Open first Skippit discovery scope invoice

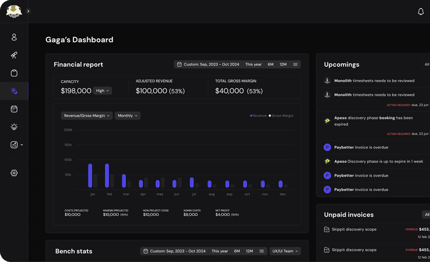coord(354,229)
